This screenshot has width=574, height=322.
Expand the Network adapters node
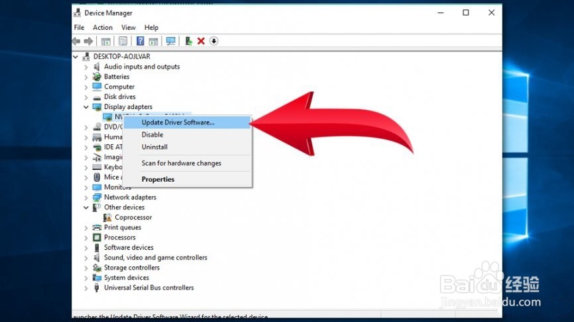tap(86, 198)
